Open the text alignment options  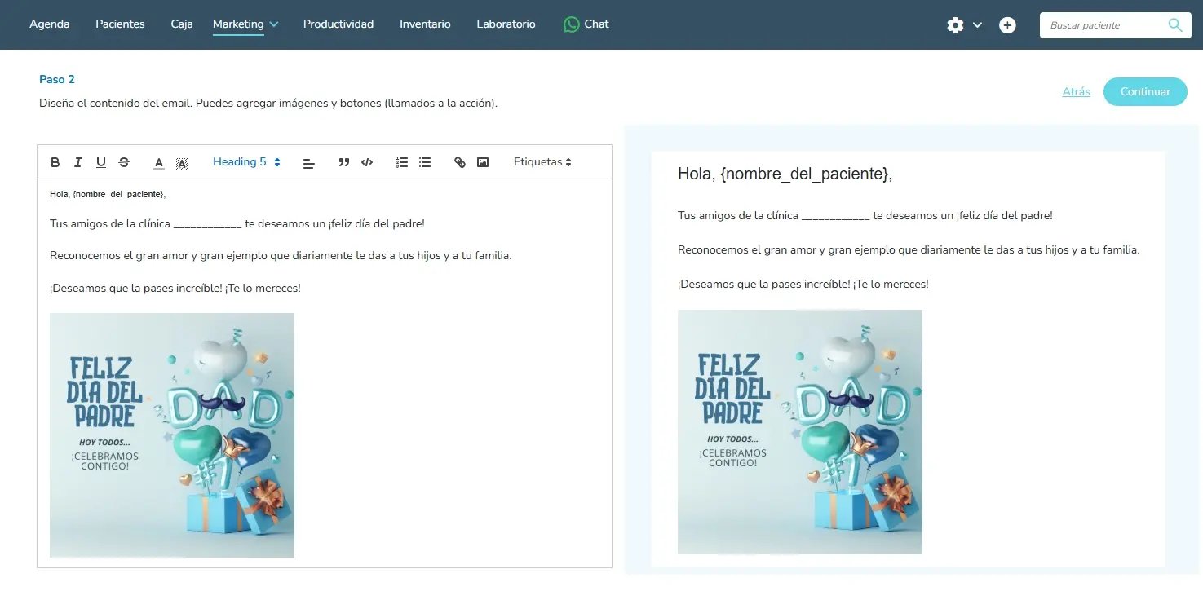[x=308, y=163]
